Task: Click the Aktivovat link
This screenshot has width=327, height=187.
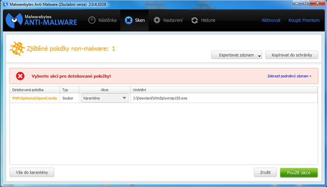Action: pos(271,20)
